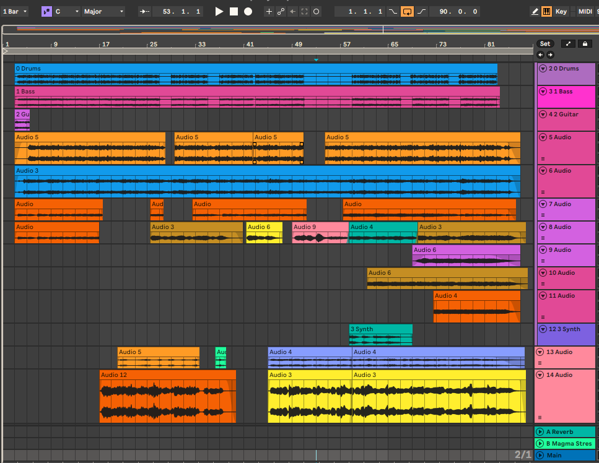Viewport: 599px width, 463px height.
Task: Open the Major scale dropdown
Action: coord(103,11)
